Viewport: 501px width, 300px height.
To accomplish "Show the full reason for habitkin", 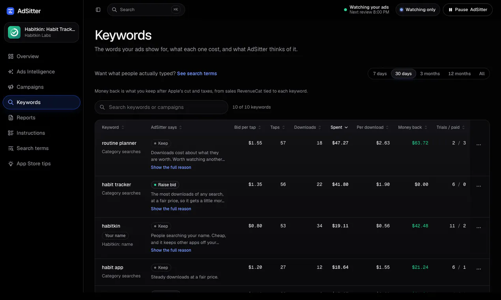I will pyautogui.click(x=171, y=250).
